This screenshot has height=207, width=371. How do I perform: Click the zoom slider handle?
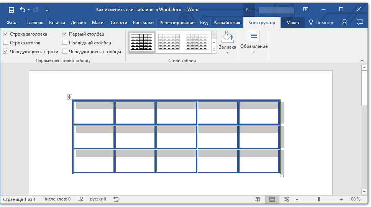(318, 199)
